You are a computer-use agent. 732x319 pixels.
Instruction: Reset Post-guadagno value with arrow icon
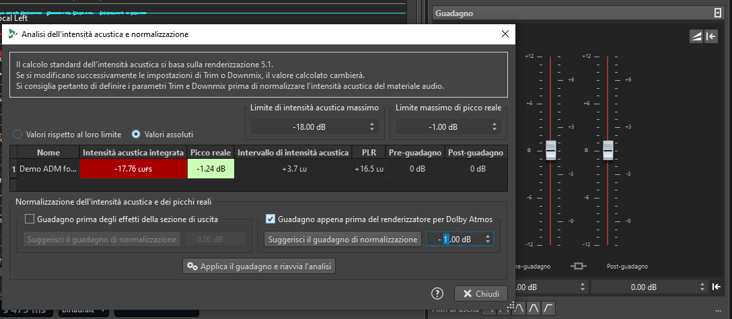pos(717,287)
